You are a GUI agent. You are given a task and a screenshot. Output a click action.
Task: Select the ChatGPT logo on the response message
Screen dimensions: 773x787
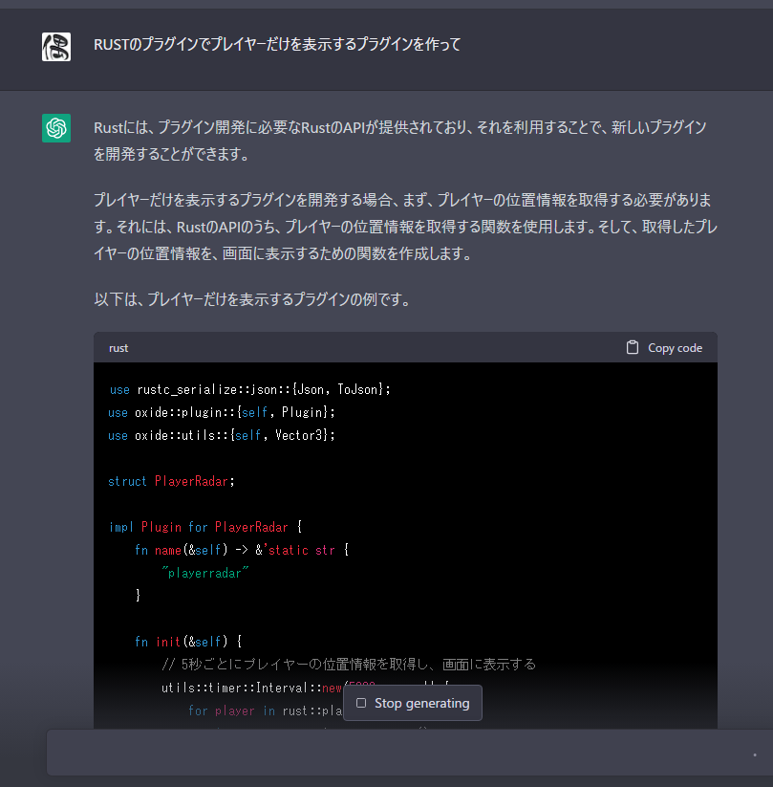tap(55, 127)
